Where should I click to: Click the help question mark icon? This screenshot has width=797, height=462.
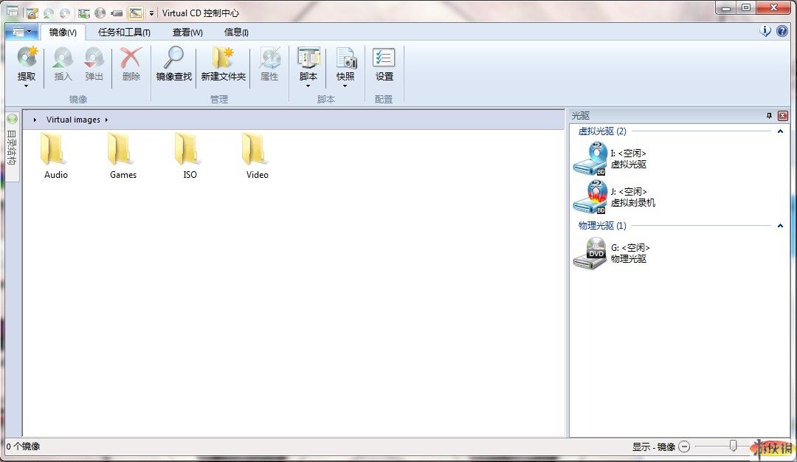(782, 31)
